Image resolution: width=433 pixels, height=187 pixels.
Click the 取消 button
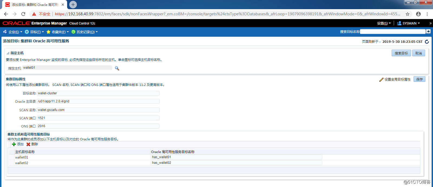point(419,53)
